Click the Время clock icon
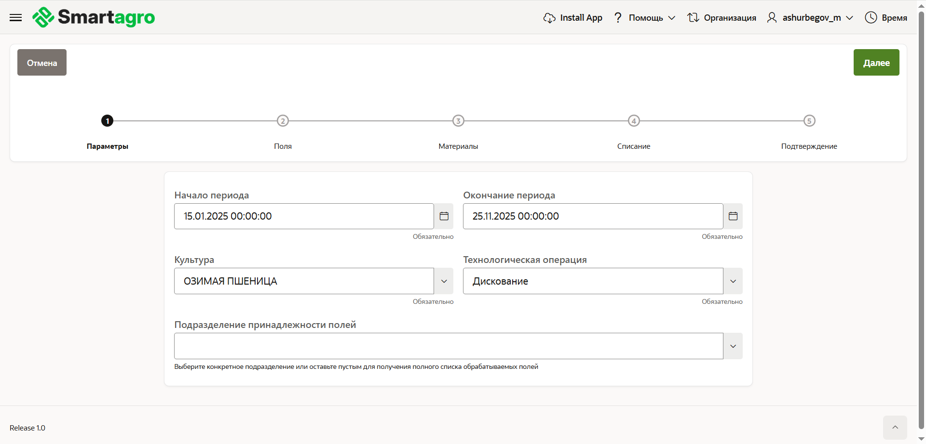 (871, 18)
